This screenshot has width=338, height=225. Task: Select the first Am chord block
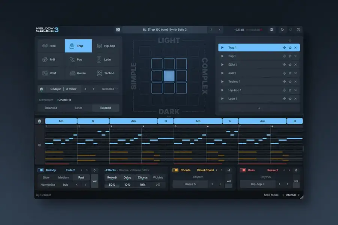point(61,121)
